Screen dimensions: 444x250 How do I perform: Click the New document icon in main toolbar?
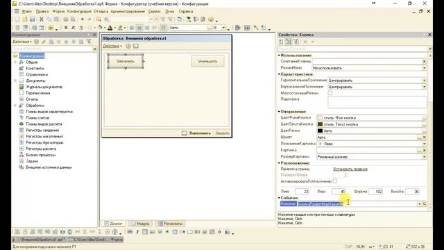17,19
